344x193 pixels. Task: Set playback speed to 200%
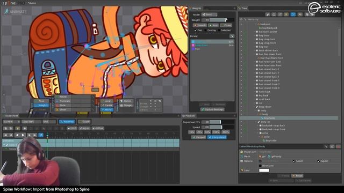coord(225,132)
